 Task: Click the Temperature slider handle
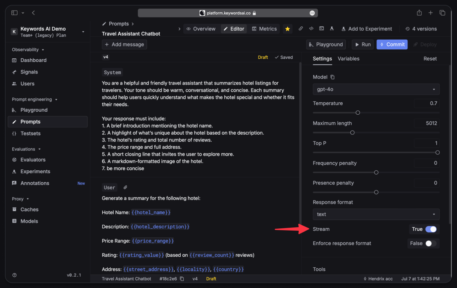358,113
